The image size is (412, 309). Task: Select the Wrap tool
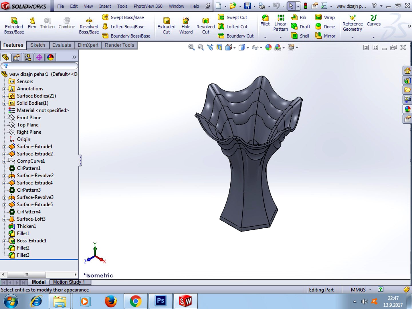[325, 17]
